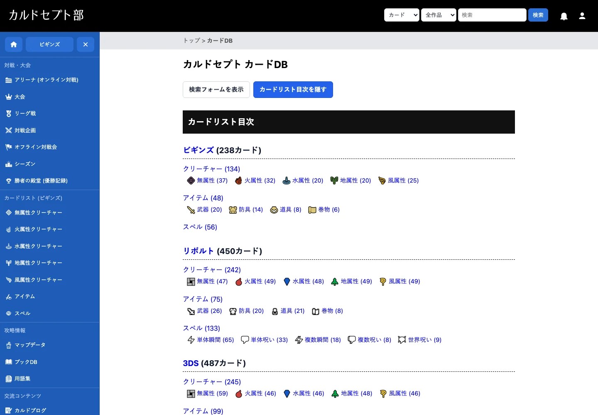This screenshot has width=598, height=415.
Task: Open the user account icon
Action: pyautogui.click(x=582, y=16)
